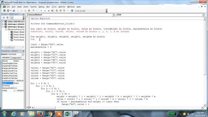Click the Reset stop icon
This screenshot has width=208, height=117.
click(49, 11)
